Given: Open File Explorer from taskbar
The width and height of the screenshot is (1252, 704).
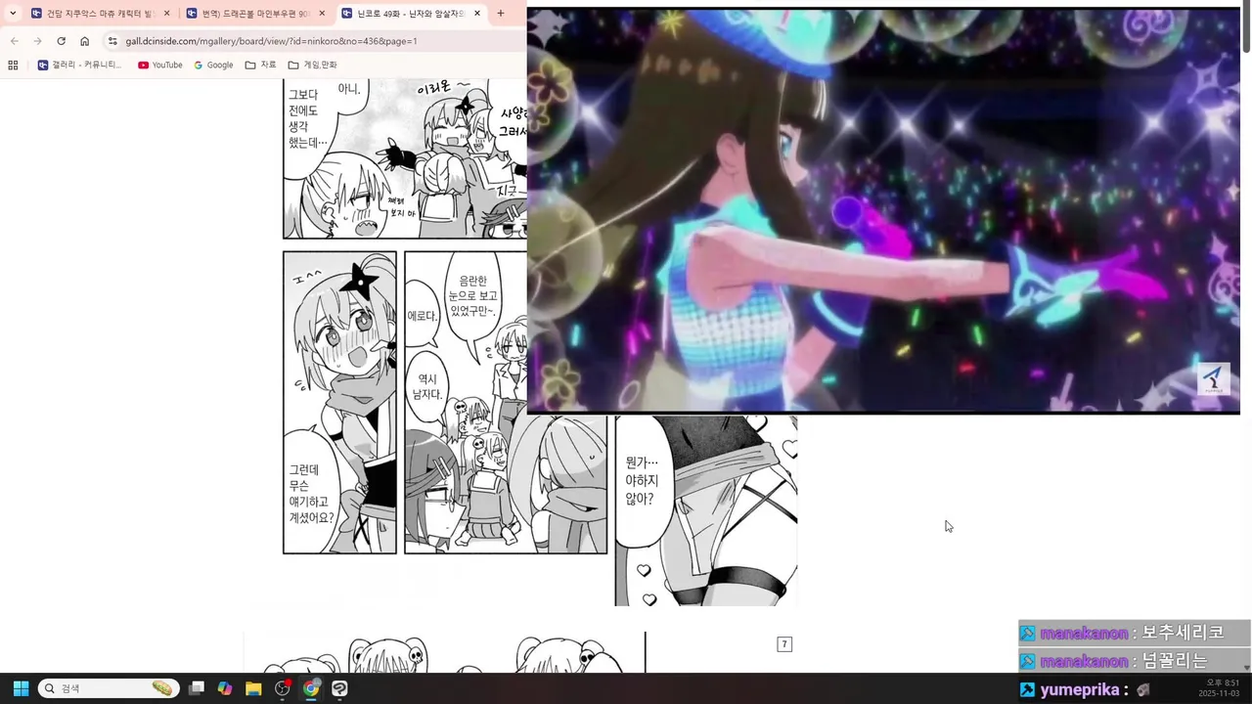Looking at the screenshot, I should (x=253, y=688).
